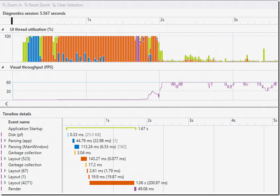Viewport: 280px width, 196px height.
Task: Select the first Garbage collection event row
Action: [x=25, y=153]
